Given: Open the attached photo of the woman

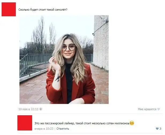Looking at the screenshot, I should pyautogui.click(x=64, y=59).
